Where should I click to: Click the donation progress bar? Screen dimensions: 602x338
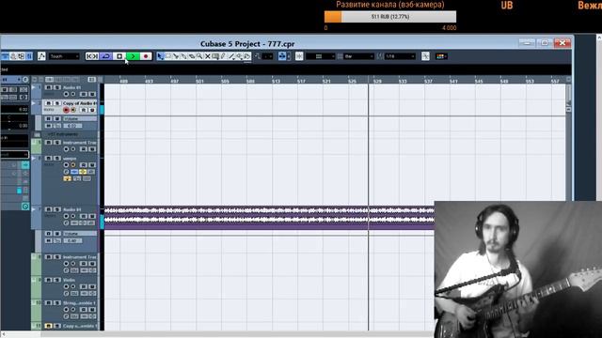click(x=390, y=17)
